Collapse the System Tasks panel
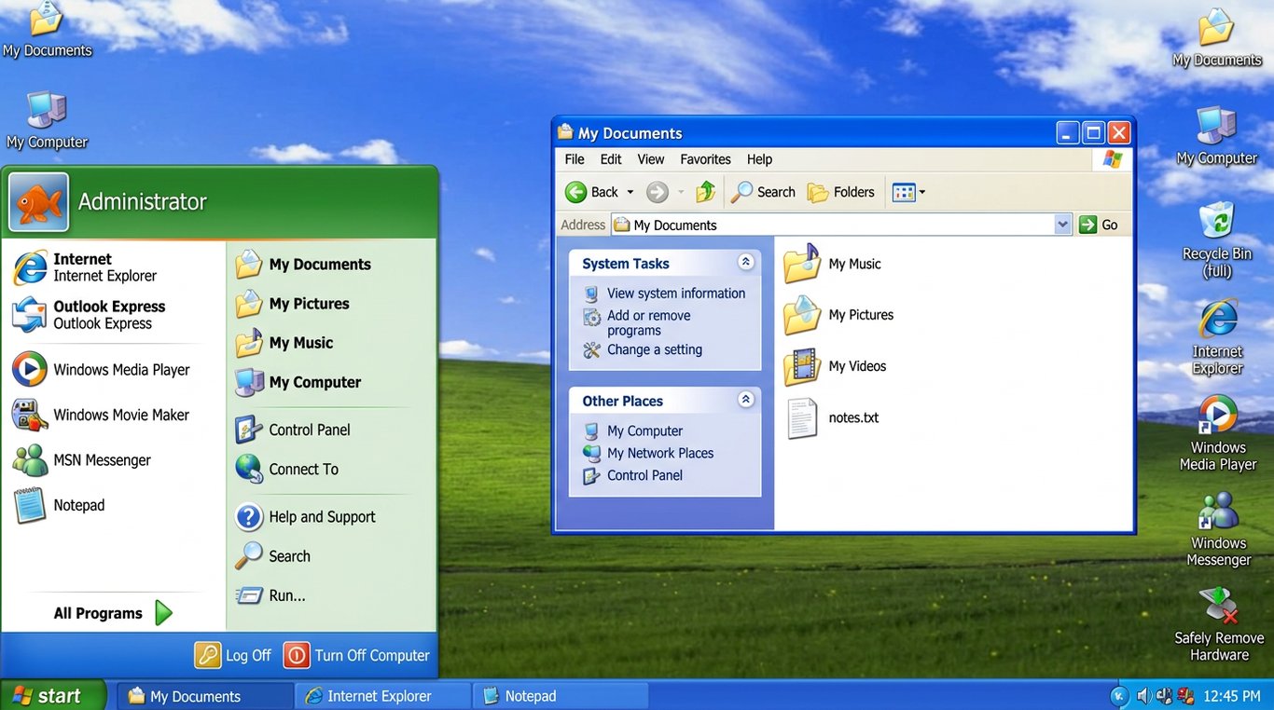 [x=745, y=262]
